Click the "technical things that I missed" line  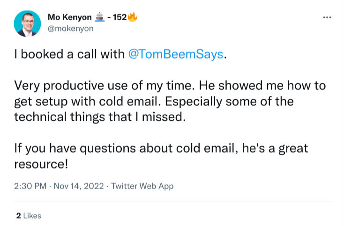[100, 117]
